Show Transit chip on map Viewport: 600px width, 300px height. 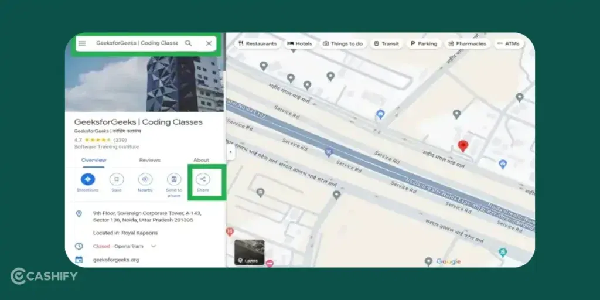[387, 43]
